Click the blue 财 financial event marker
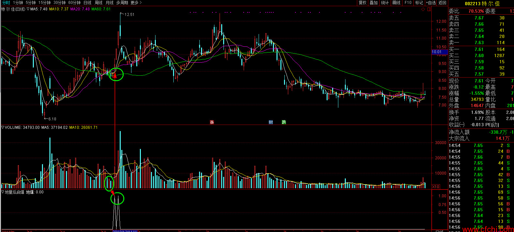Viewport: 514px width, 232px height. point(271,122)
